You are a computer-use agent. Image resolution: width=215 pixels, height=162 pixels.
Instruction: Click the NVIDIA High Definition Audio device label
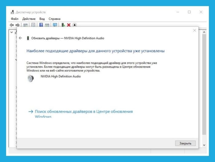click(61, 76)
